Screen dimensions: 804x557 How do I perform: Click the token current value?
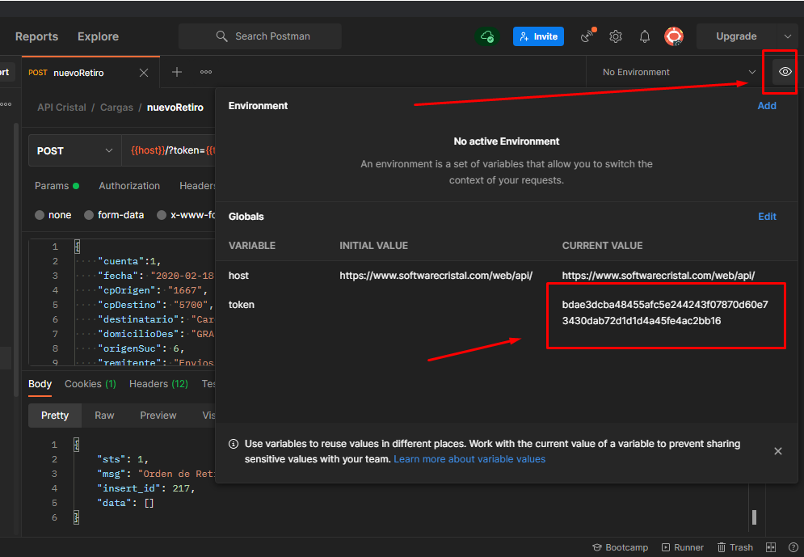pos(665,313)
